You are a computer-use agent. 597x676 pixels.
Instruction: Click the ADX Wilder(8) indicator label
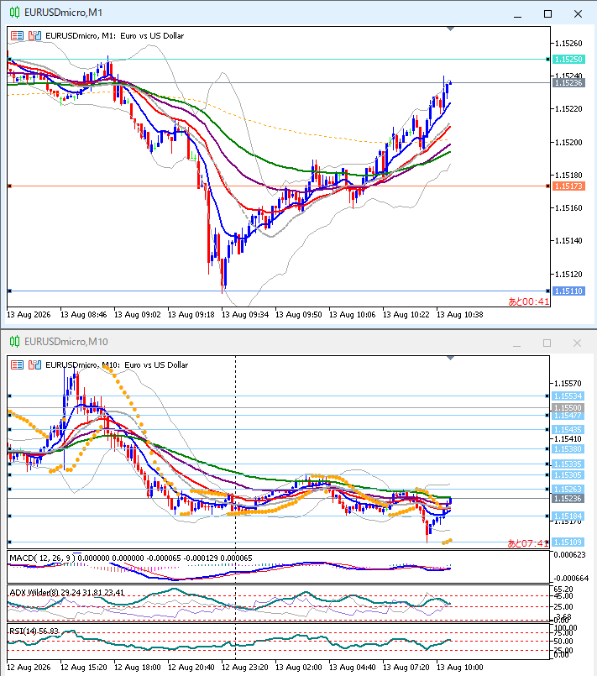click(x=34, y=592)
